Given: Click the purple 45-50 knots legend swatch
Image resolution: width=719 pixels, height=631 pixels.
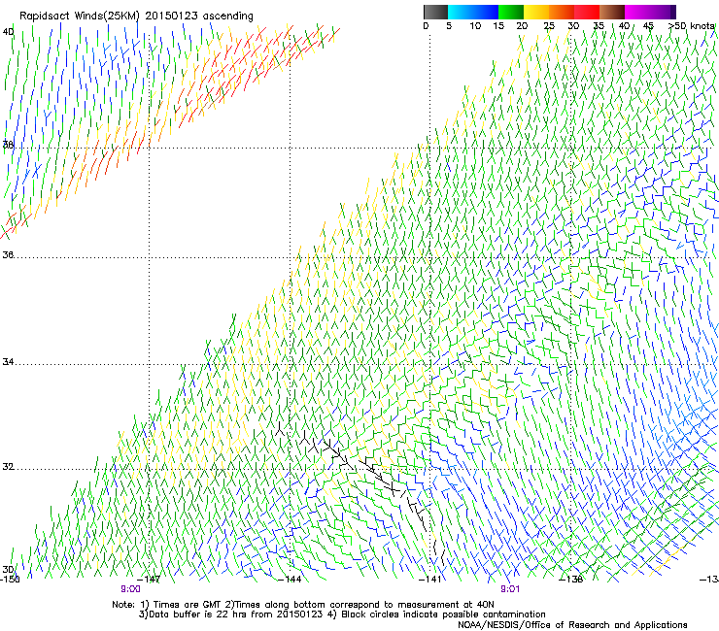Looking at the screenshot, I should point(663,12).
